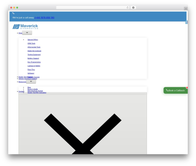Open Special Offers link
The height and width of the screenshot is (166, 196).
(33, 40)
